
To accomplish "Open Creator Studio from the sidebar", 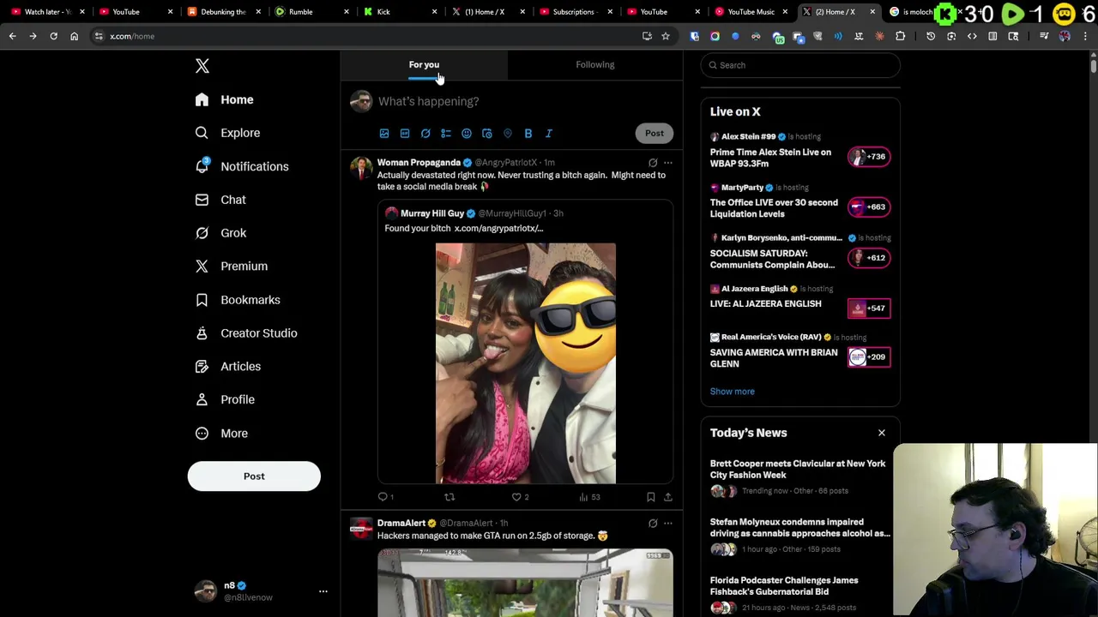I will pyautogui.click(x=246, y=333).
